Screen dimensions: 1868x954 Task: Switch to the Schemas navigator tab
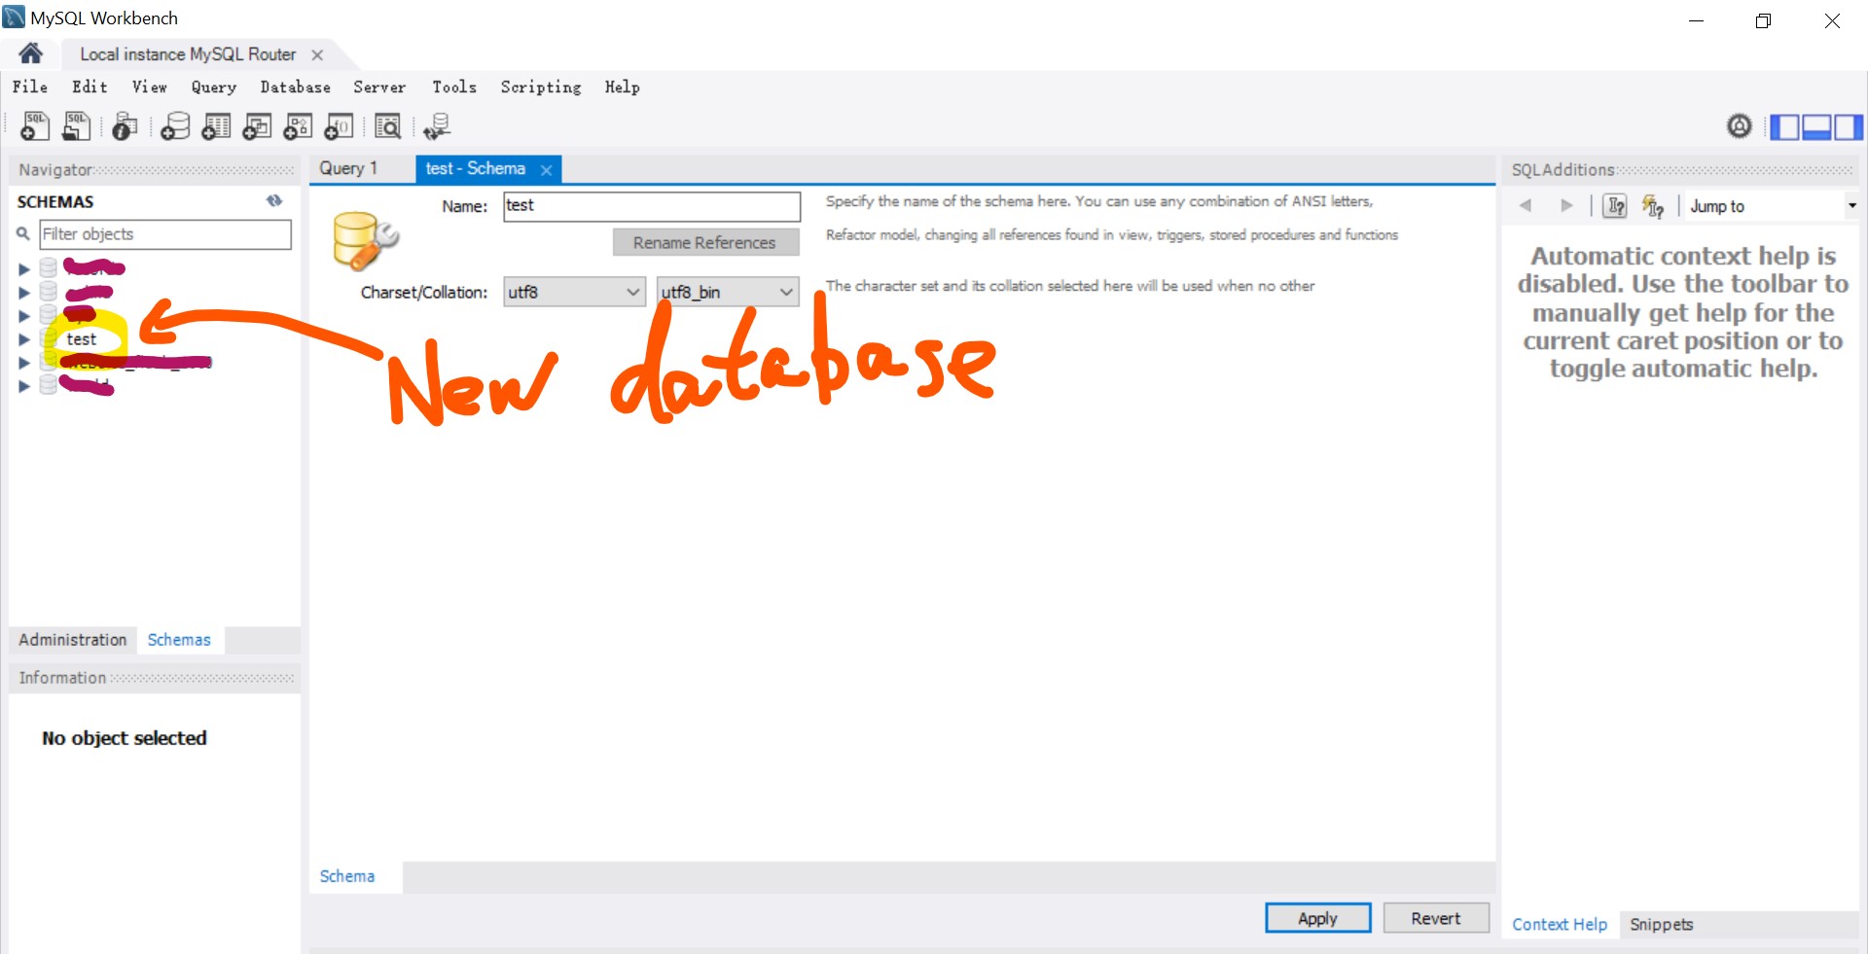pos(179,639)
